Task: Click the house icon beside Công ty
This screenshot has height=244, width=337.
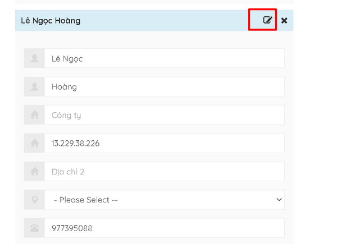Action: tap(34, 115)
